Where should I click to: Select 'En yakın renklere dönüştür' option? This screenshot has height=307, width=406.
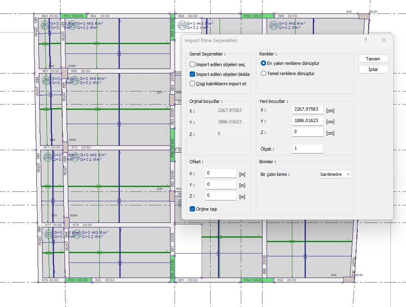tap(263, 63)
